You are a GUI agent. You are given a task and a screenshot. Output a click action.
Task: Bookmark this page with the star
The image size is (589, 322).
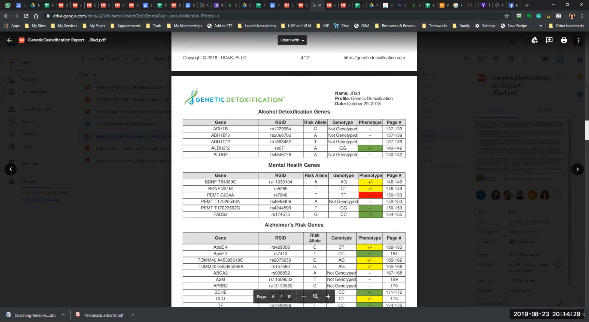(x=507, y=16)
